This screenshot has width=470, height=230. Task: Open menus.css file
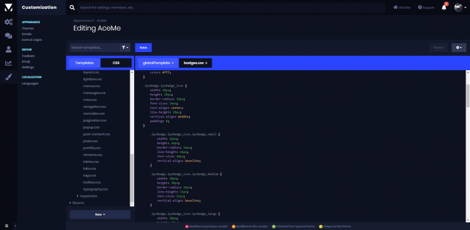click(x=91, y=86)
